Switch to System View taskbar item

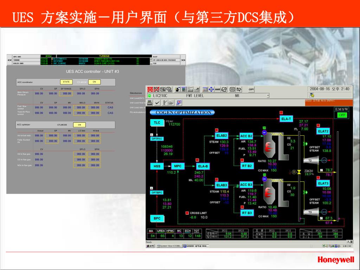(x=169, y=246)
